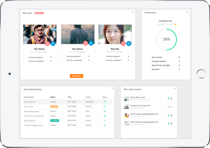
Task: Open photo of bearded man with glasses
Action: tap(40, 34)
